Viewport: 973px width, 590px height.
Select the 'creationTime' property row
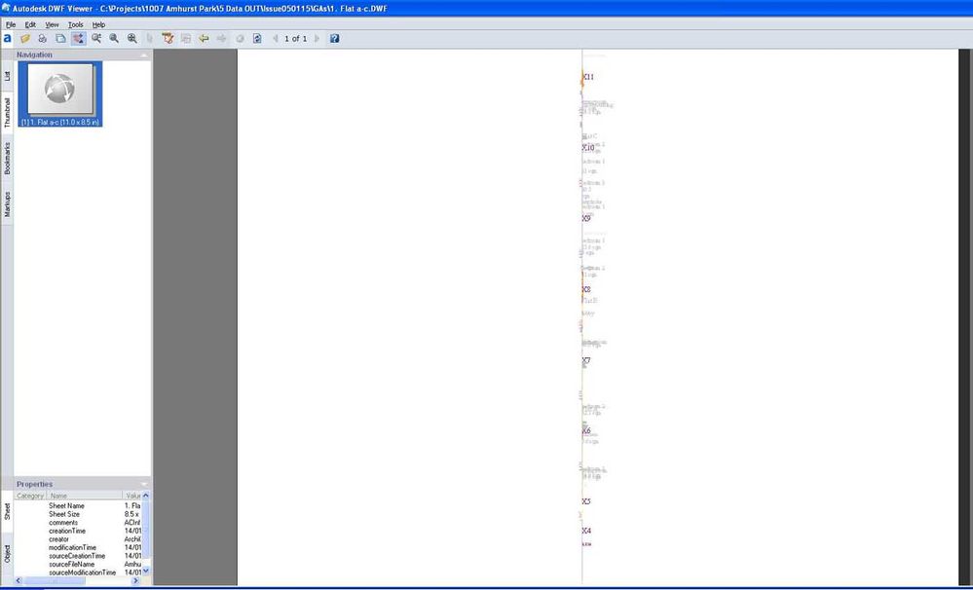coord(78,531)
